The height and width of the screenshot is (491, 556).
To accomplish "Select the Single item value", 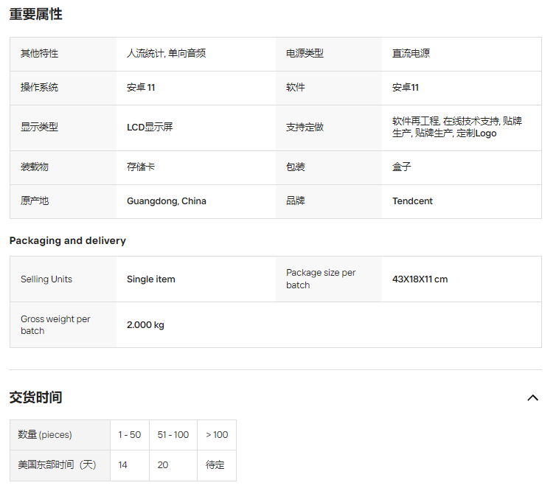I will click(151, 279).
